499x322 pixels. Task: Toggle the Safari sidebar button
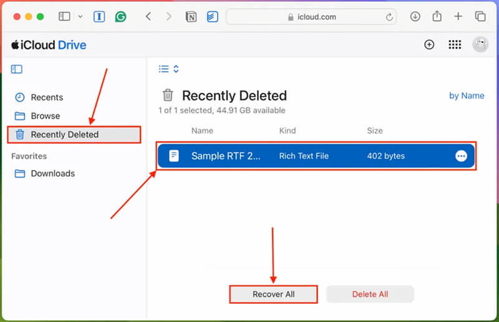click(64, 16)
